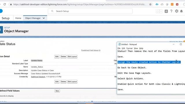Screen dimensions: 185x104
Task: Open Notepad Edit menu
Action: [123, 48]
